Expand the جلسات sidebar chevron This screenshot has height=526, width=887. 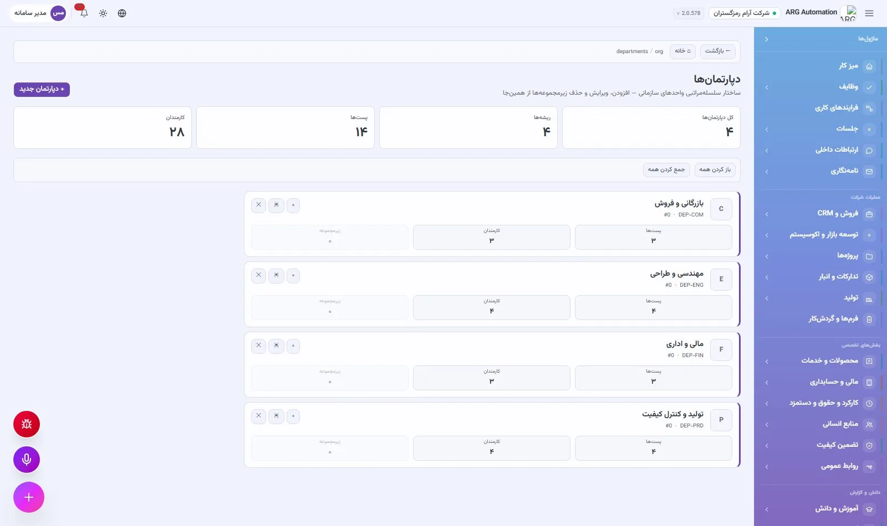(767, 130)
